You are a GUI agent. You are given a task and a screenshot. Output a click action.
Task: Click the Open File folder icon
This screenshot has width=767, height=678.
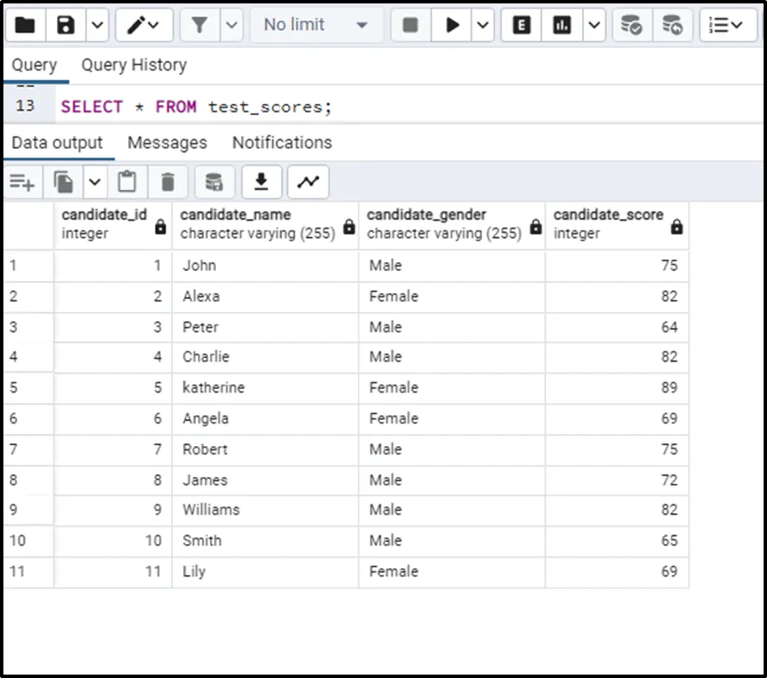pos(25,25)
